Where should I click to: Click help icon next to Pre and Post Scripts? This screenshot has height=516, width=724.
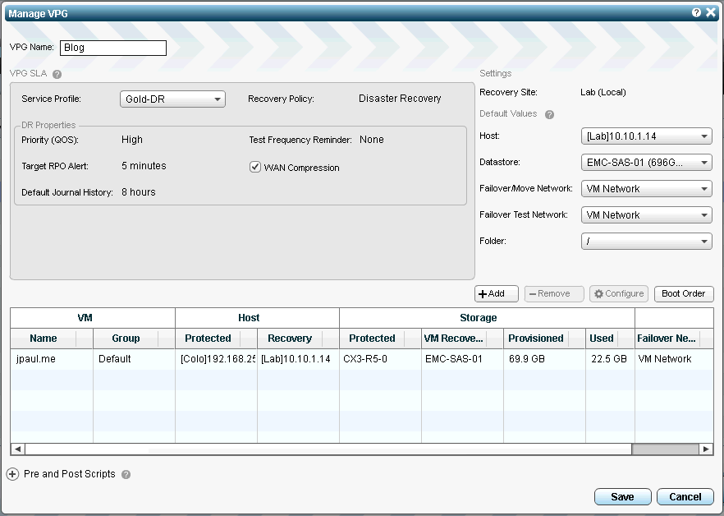pos(126,475)
